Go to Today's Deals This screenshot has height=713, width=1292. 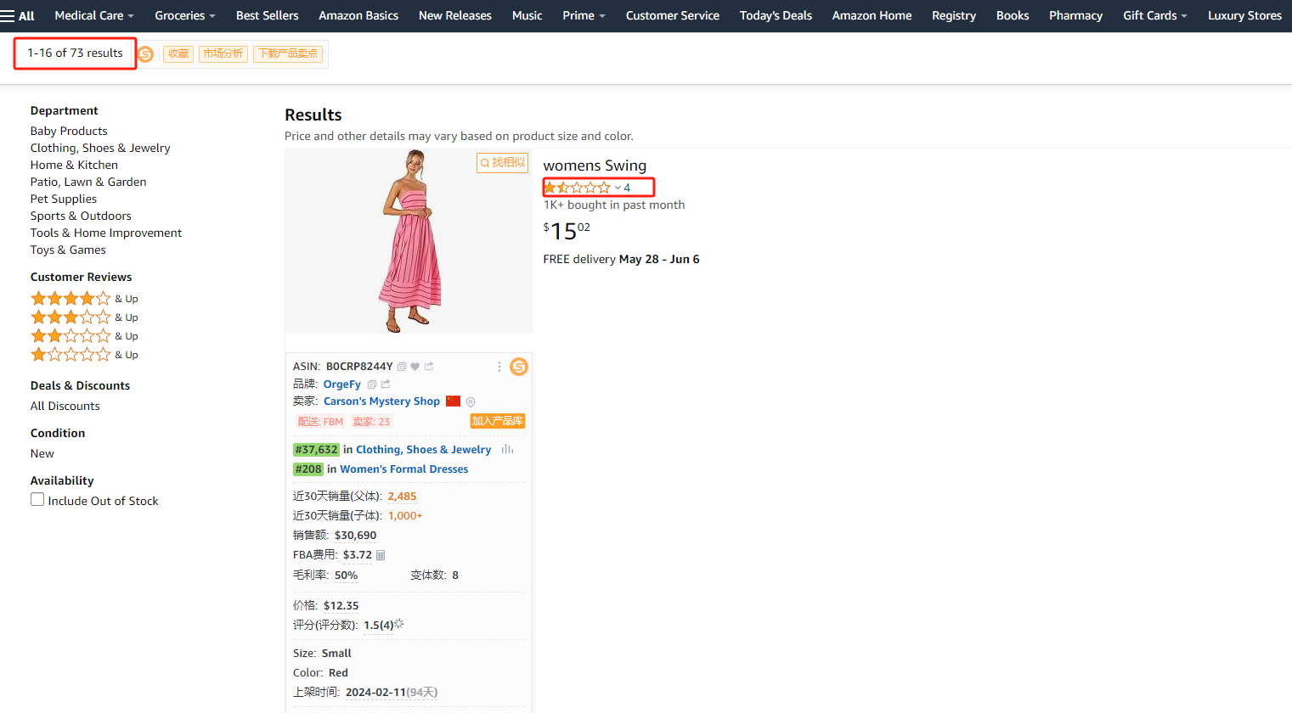[x=776, y=15]
